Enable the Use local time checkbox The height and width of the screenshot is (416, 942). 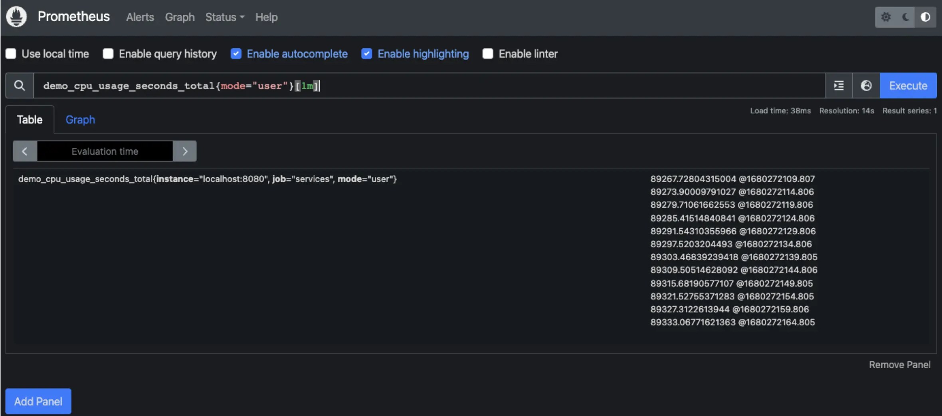click(11, 53)
